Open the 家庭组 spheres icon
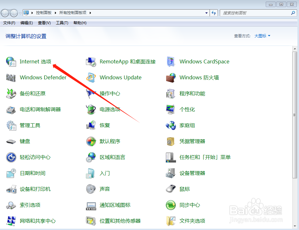Viewport: 299px width, 230px height. point(171,126)
